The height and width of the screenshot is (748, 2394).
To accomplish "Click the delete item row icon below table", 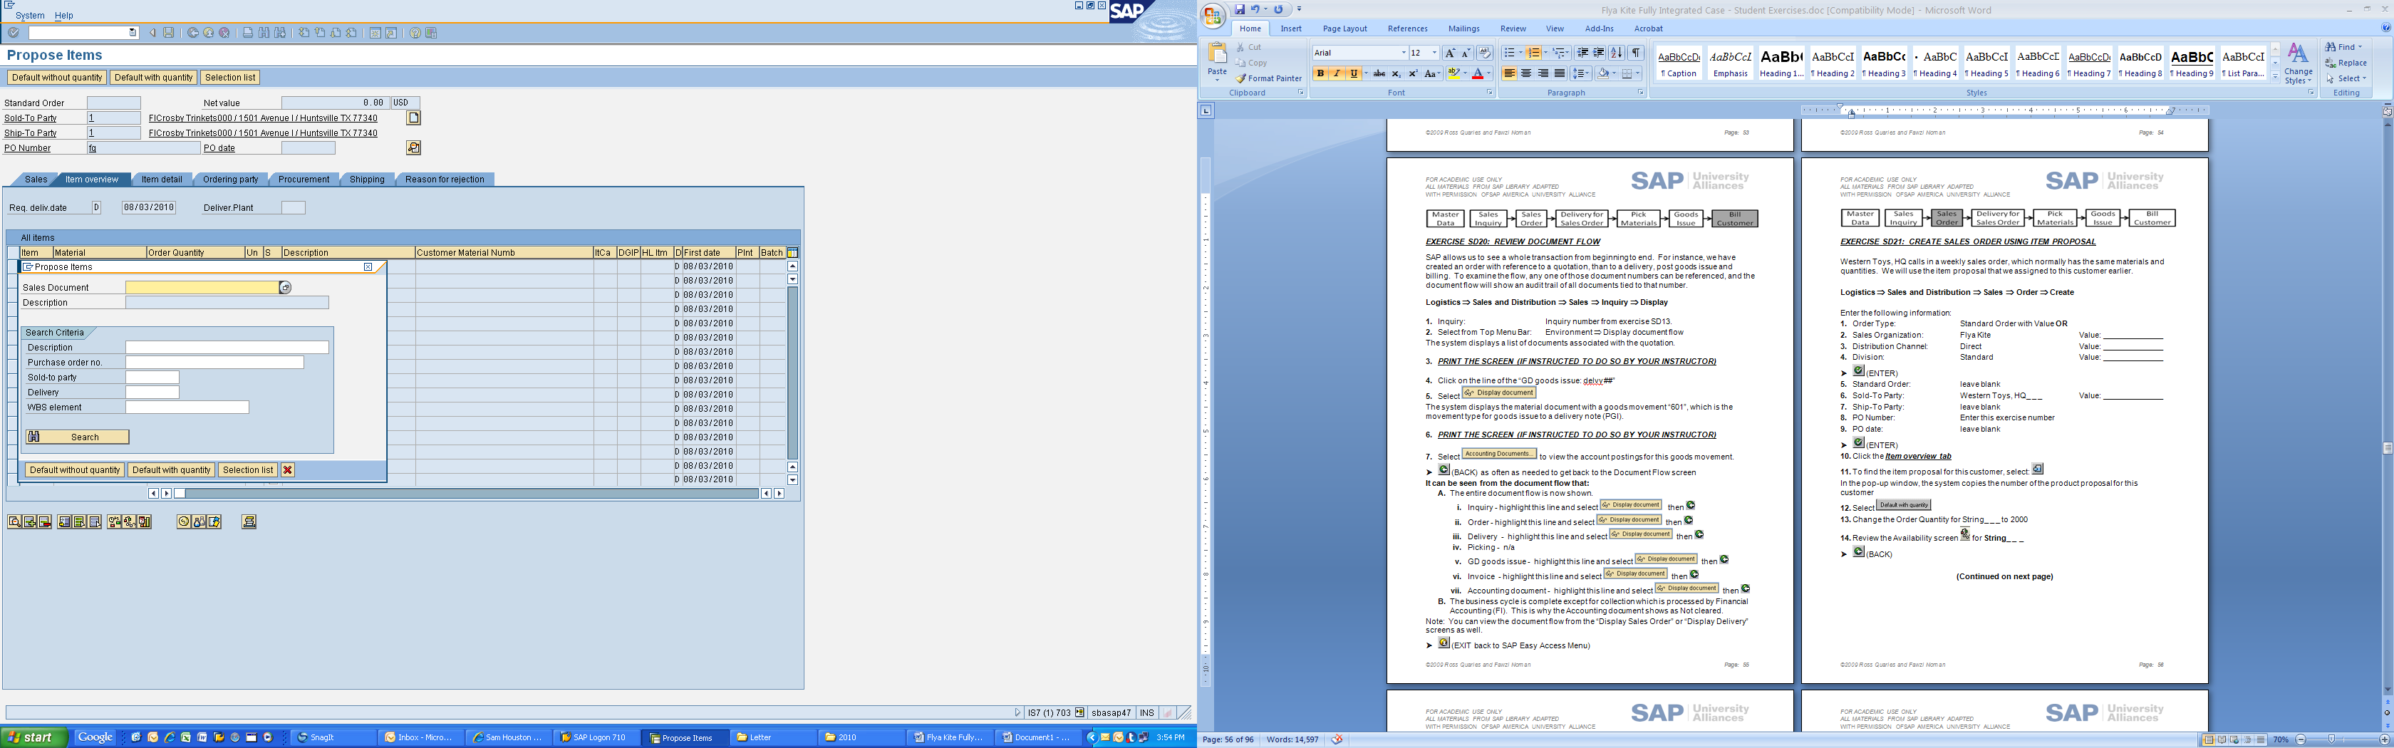I will pyautogui.click(x=45, y=522).
